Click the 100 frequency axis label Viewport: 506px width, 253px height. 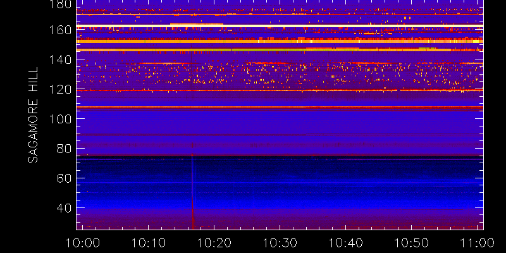60,119
